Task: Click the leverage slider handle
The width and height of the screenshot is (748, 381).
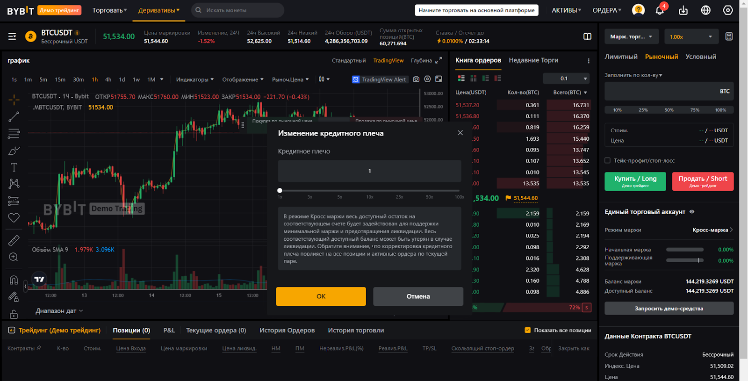Action: 280,190
